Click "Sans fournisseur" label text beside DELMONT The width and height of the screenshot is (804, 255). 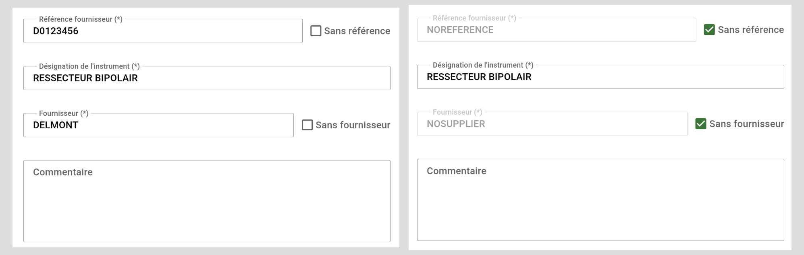(353, 125)
